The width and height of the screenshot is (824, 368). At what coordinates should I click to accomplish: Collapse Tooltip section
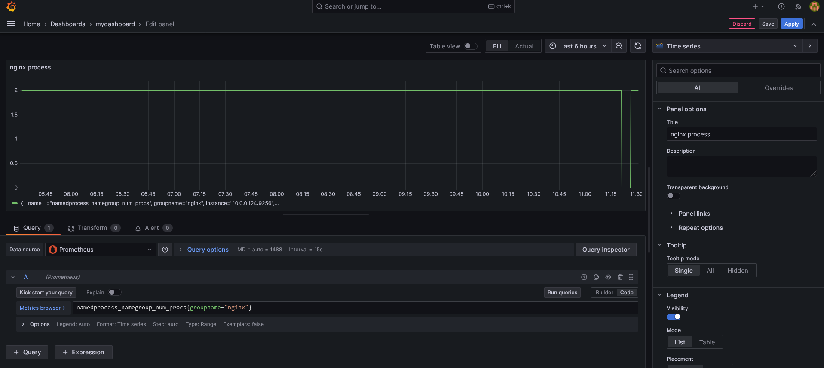[676, 245]
